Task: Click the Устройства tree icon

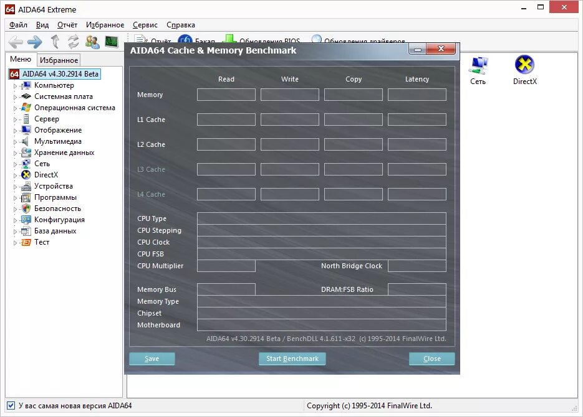Action: 26,186
